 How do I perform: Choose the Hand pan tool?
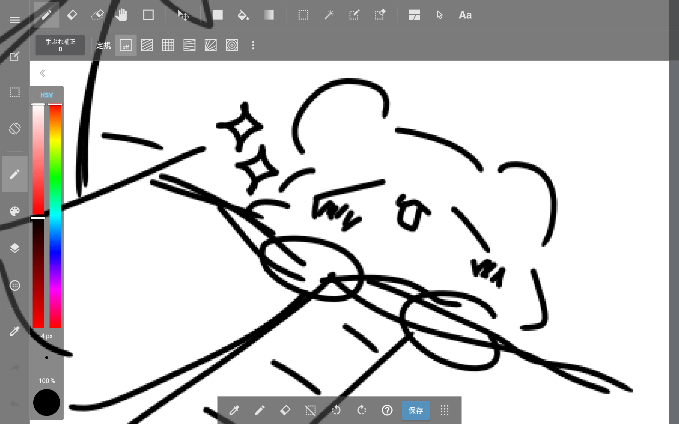pos(121,15)
